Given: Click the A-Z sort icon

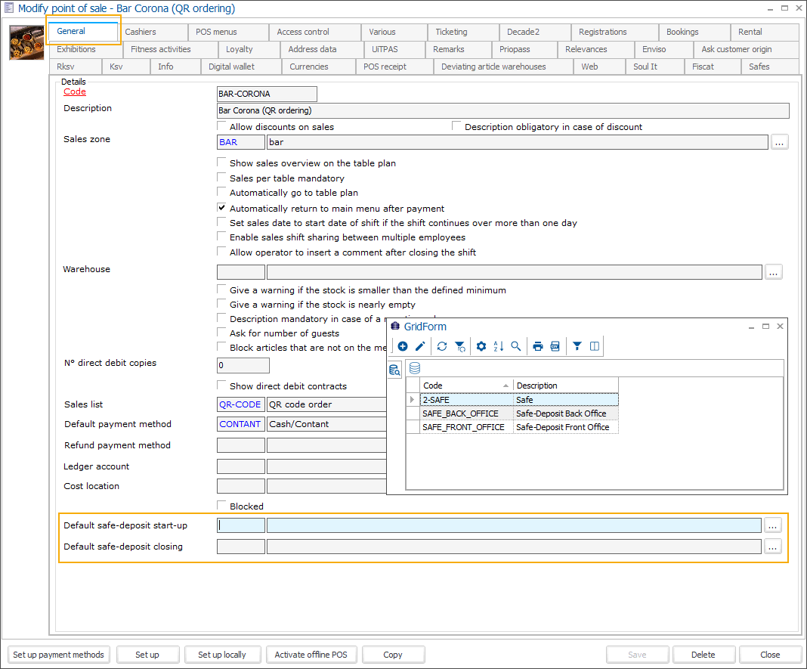Looking at the screenshot, I should [x=498, y=346].
